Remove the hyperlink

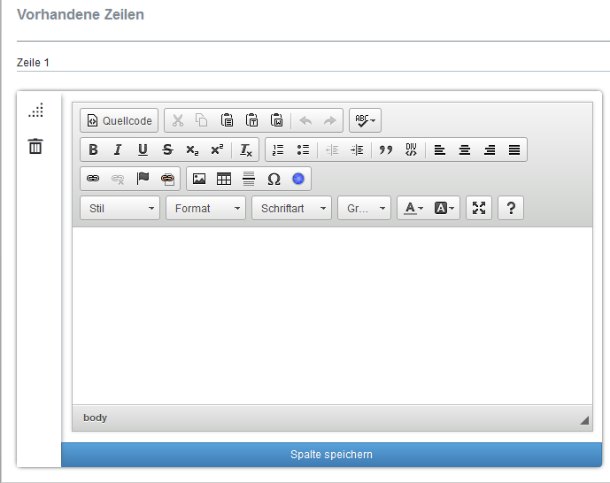click(x=118, y=179)
